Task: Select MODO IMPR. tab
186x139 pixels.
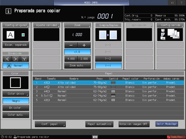Action: click(91, 3)
